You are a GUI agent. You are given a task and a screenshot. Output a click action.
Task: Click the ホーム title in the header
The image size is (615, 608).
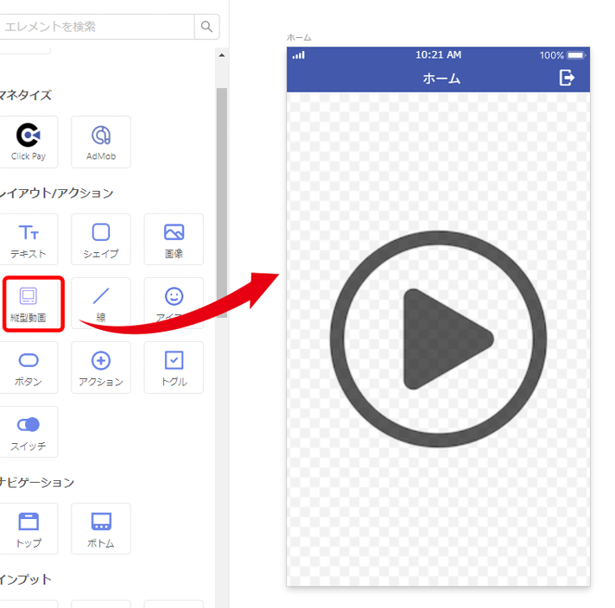click(x=441, y=79)
